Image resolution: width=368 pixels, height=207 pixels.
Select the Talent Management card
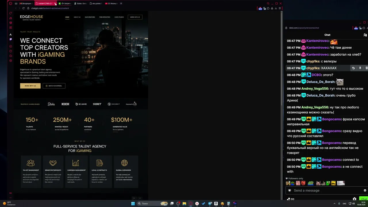pos(31,172)
